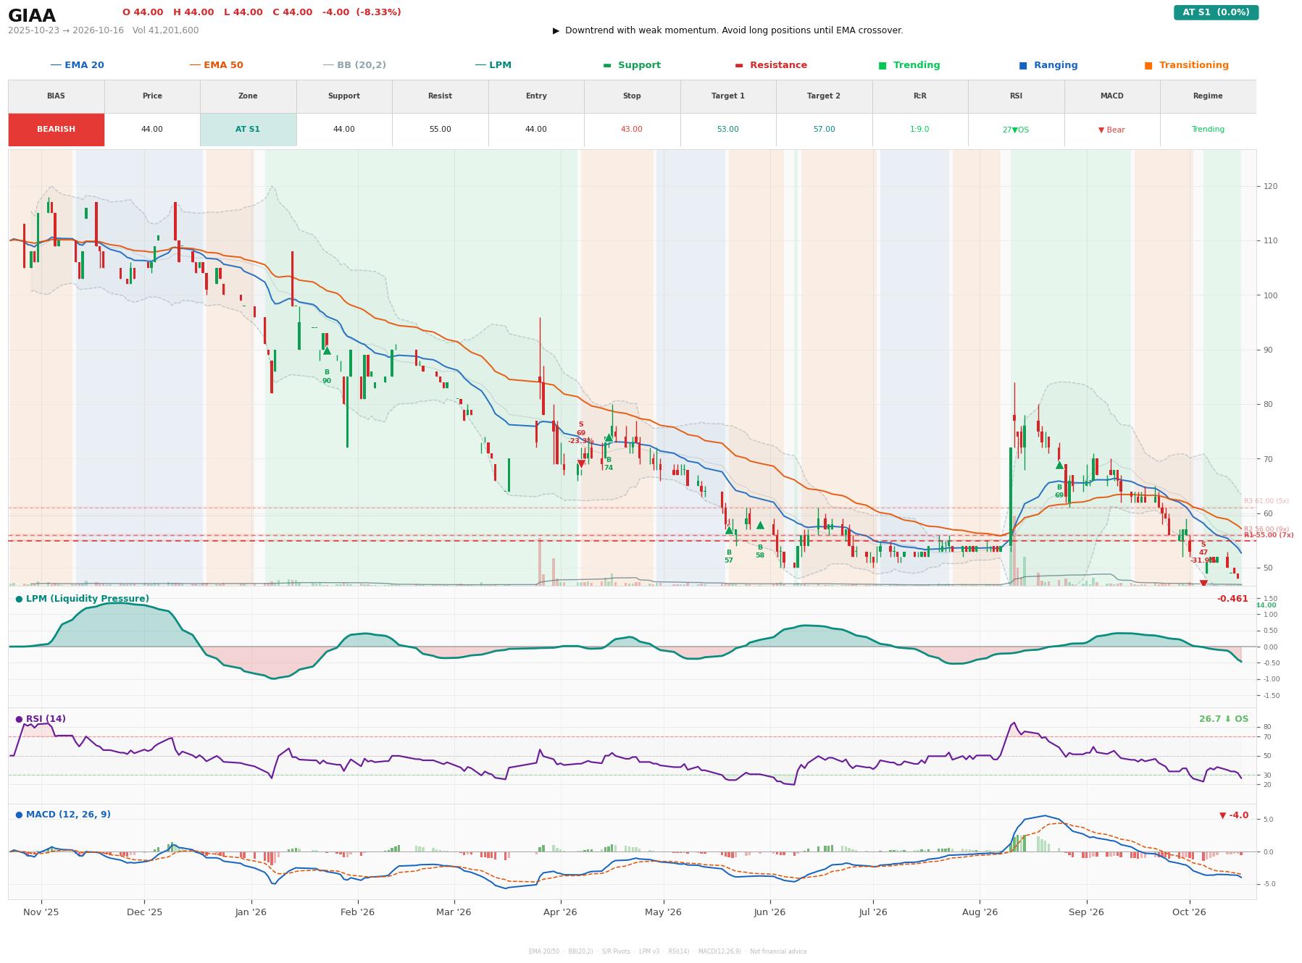Click the BEARISH bias cell

[57, 130]
